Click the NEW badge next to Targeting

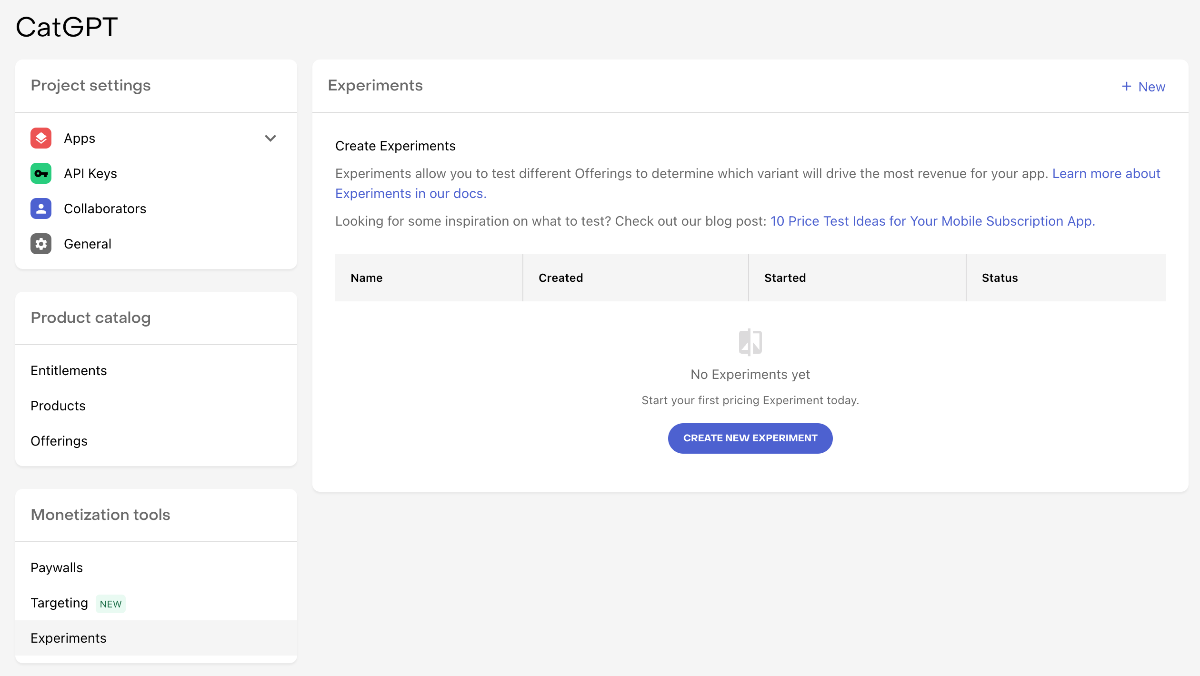pyautogui.click(x=110, y=604)
